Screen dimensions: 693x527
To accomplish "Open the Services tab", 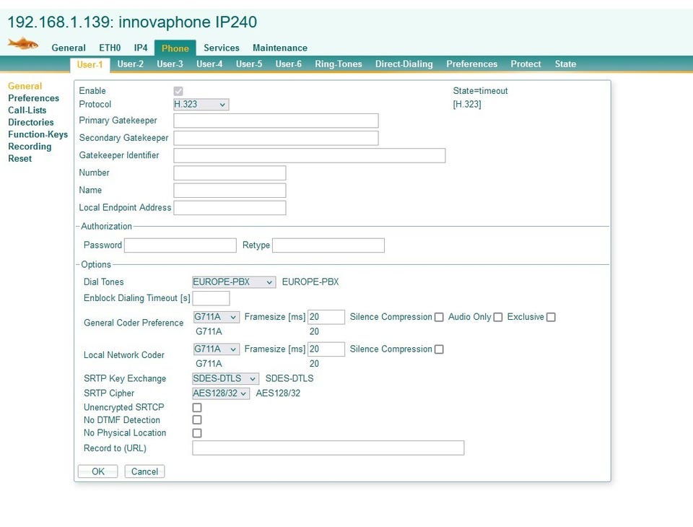I will 222,48.
